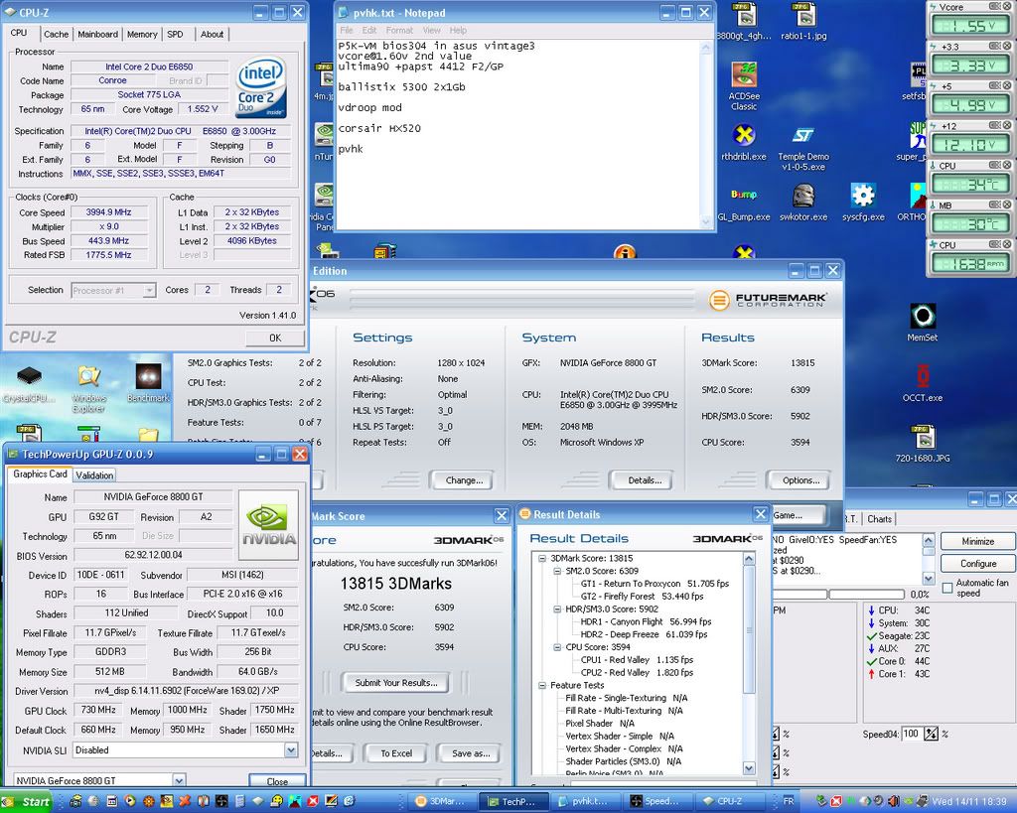
Task: Adjust the Speed04 fan percentage stepper
Action: point(932,734)
